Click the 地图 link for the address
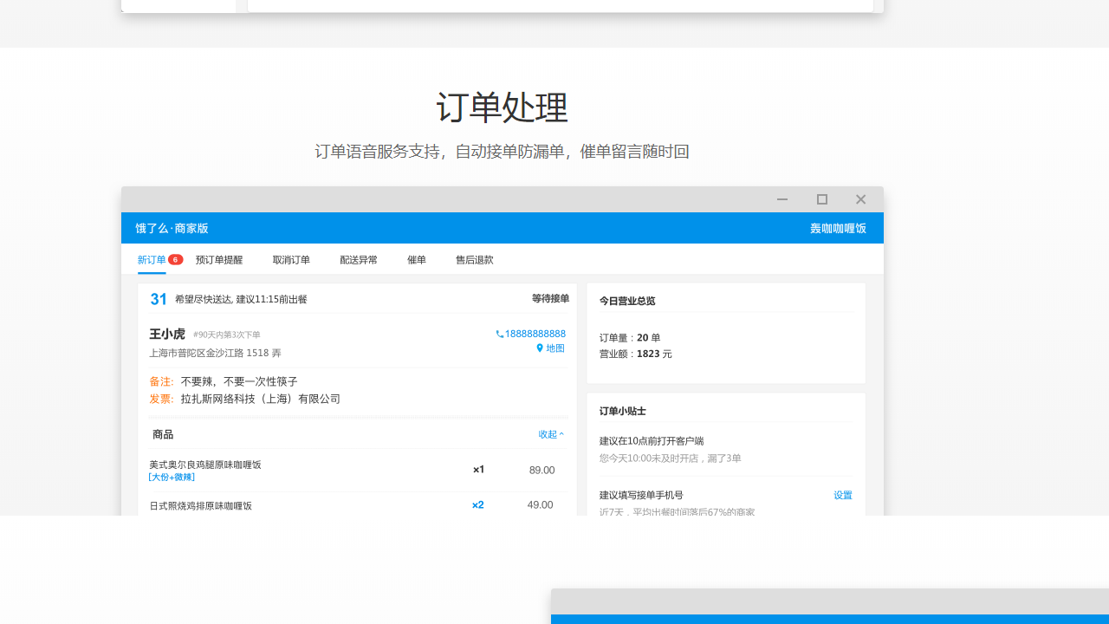The height and width of the screenshot is (624, 1109). 554,348
